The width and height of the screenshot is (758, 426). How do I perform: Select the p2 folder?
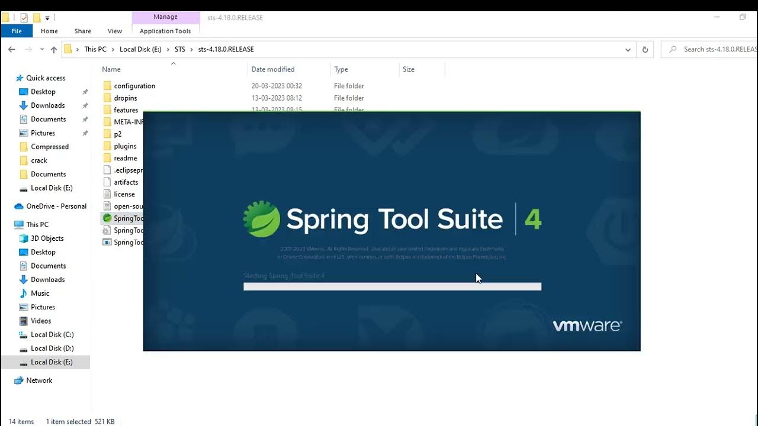pos(118,134)
